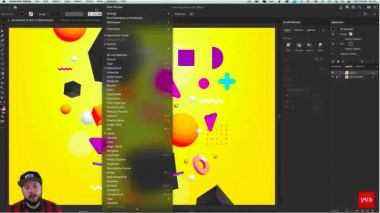Select the Selection tool in toolbar

click(2, 26)
